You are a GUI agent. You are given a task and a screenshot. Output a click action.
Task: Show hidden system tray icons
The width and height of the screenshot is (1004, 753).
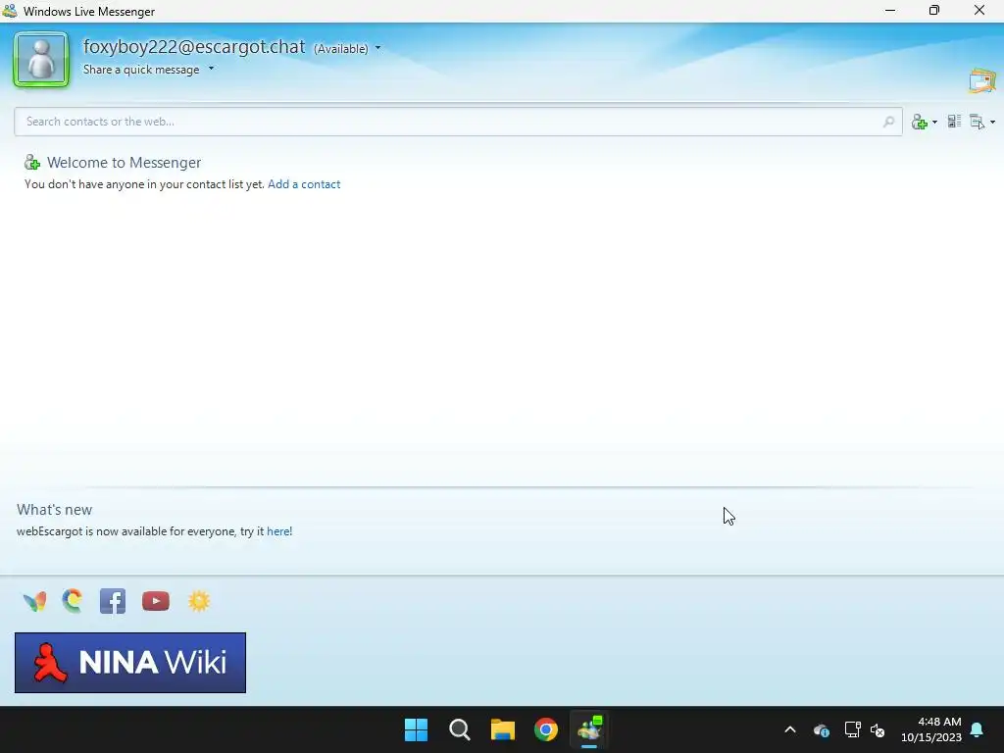point(790,729)
